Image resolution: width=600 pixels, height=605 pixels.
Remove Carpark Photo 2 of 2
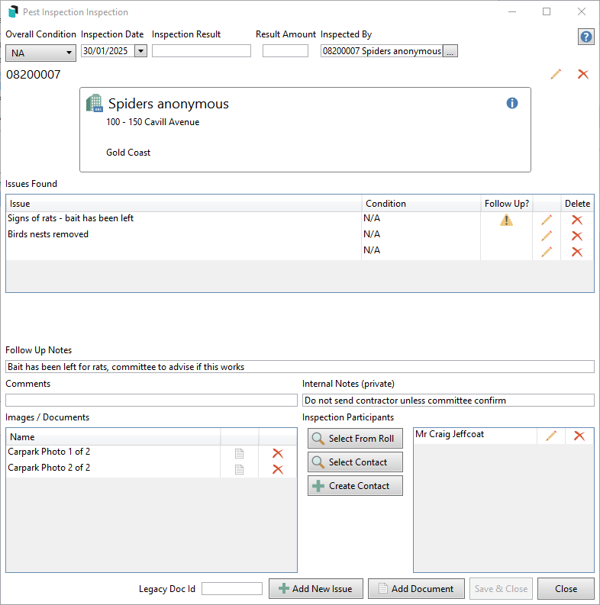pos(278,469)
